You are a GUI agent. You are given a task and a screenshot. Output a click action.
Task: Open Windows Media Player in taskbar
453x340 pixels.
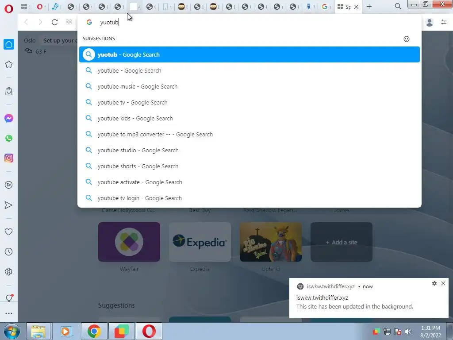click(66, 331)
